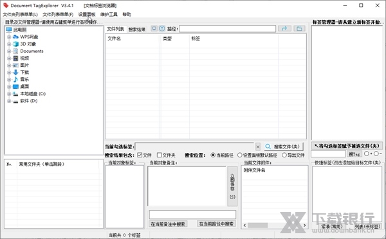
Task: Click the 本地磁盘 (C:) drive icon
Action: point(15,94)
